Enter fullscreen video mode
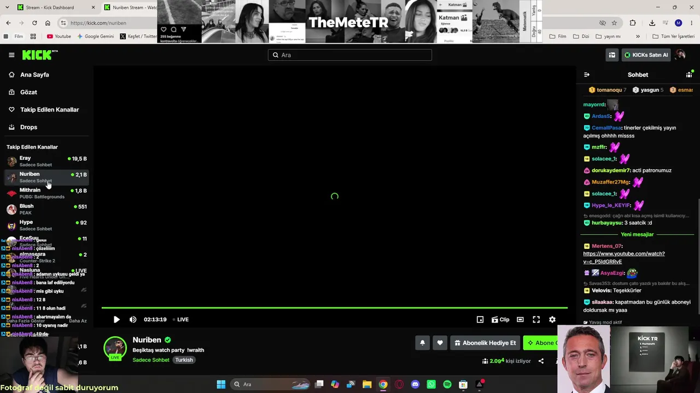The image size is (700, 393). tap(536, 320)
